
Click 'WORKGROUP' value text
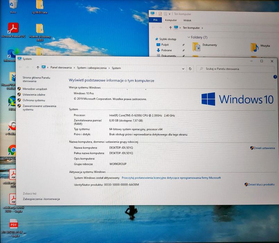(118, 164)
